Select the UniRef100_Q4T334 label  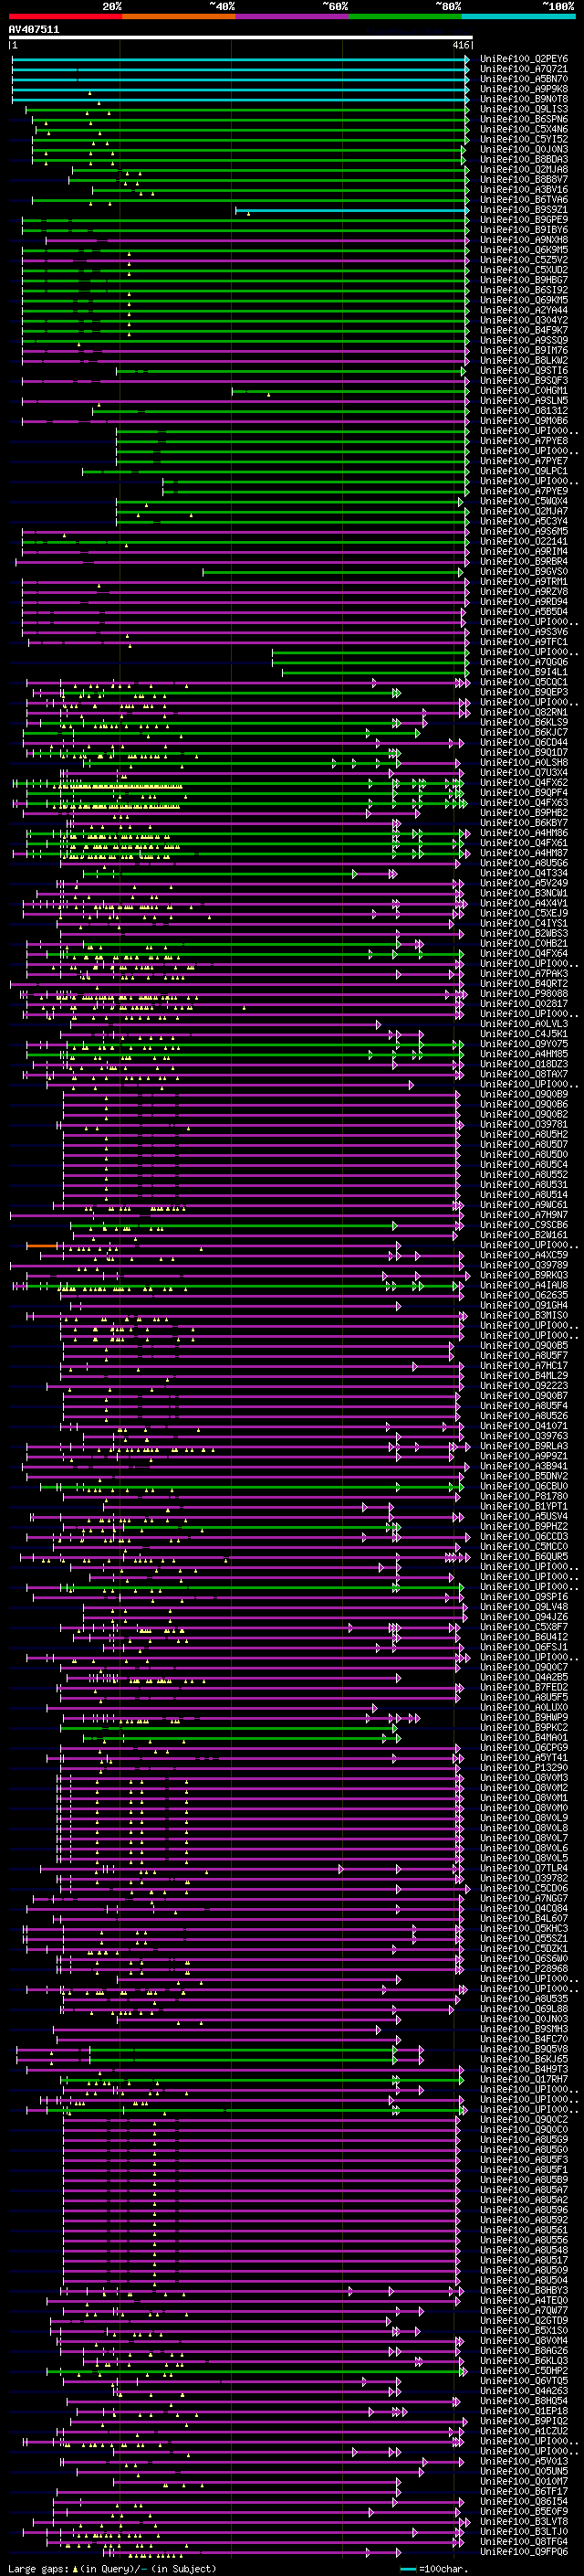(524, 873)
